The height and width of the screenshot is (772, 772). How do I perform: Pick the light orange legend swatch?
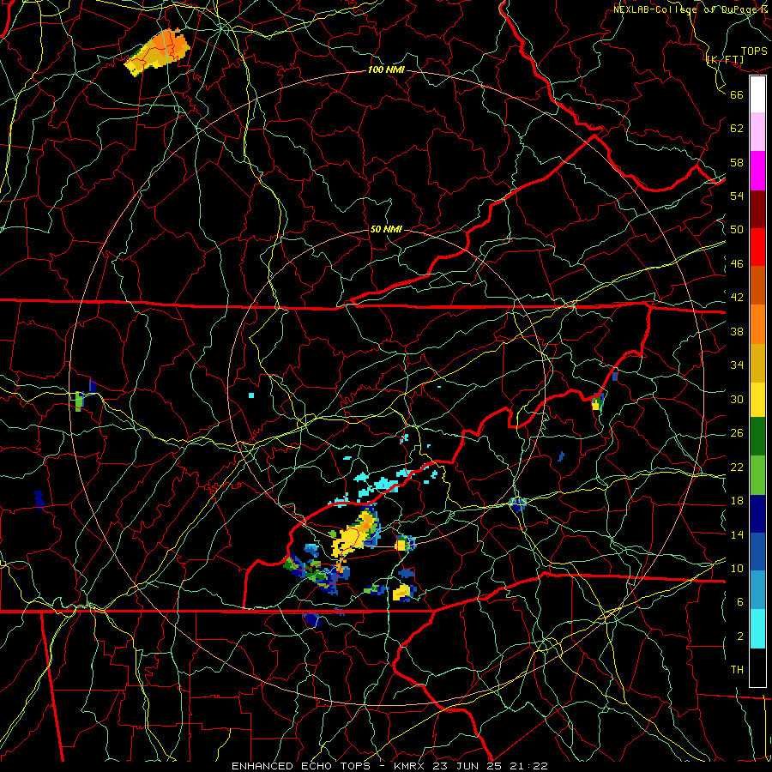[757, 324]
